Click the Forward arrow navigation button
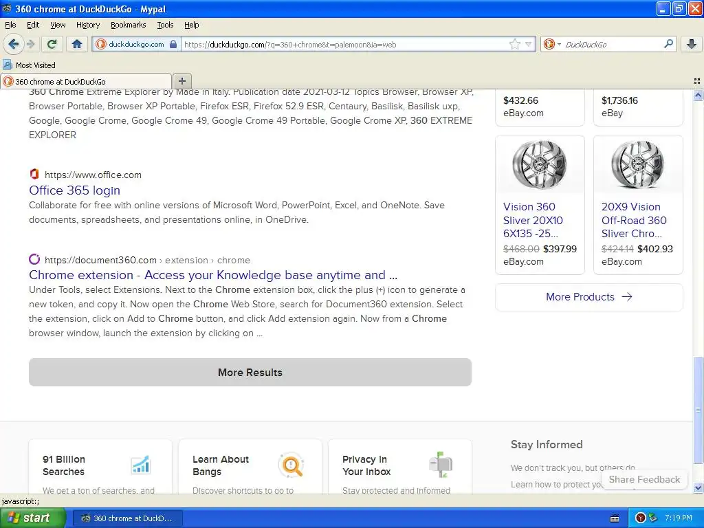 tap(30, 44)
